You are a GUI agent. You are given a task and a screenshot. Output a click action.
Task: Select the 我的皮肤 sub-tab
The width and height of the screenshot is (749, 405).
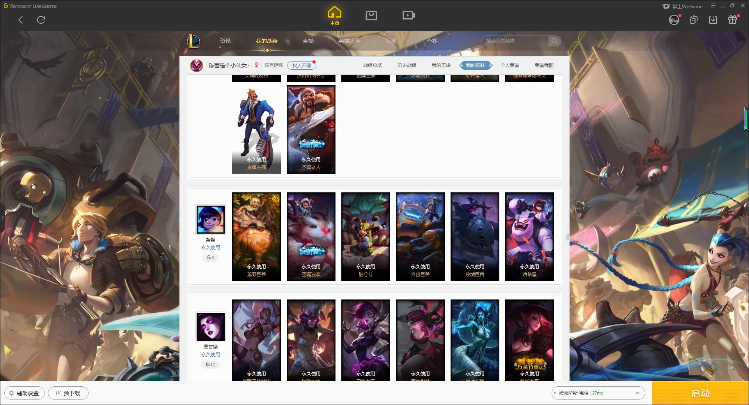[x=476, y=65]
